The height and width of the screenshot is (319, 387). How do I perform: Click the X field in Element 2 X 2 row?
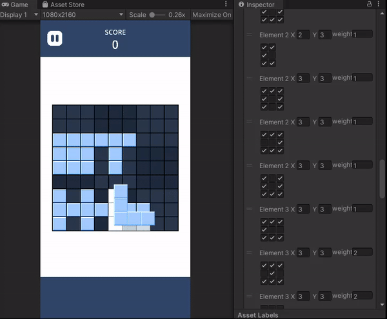pyautogui.click(x=303, y=35)
